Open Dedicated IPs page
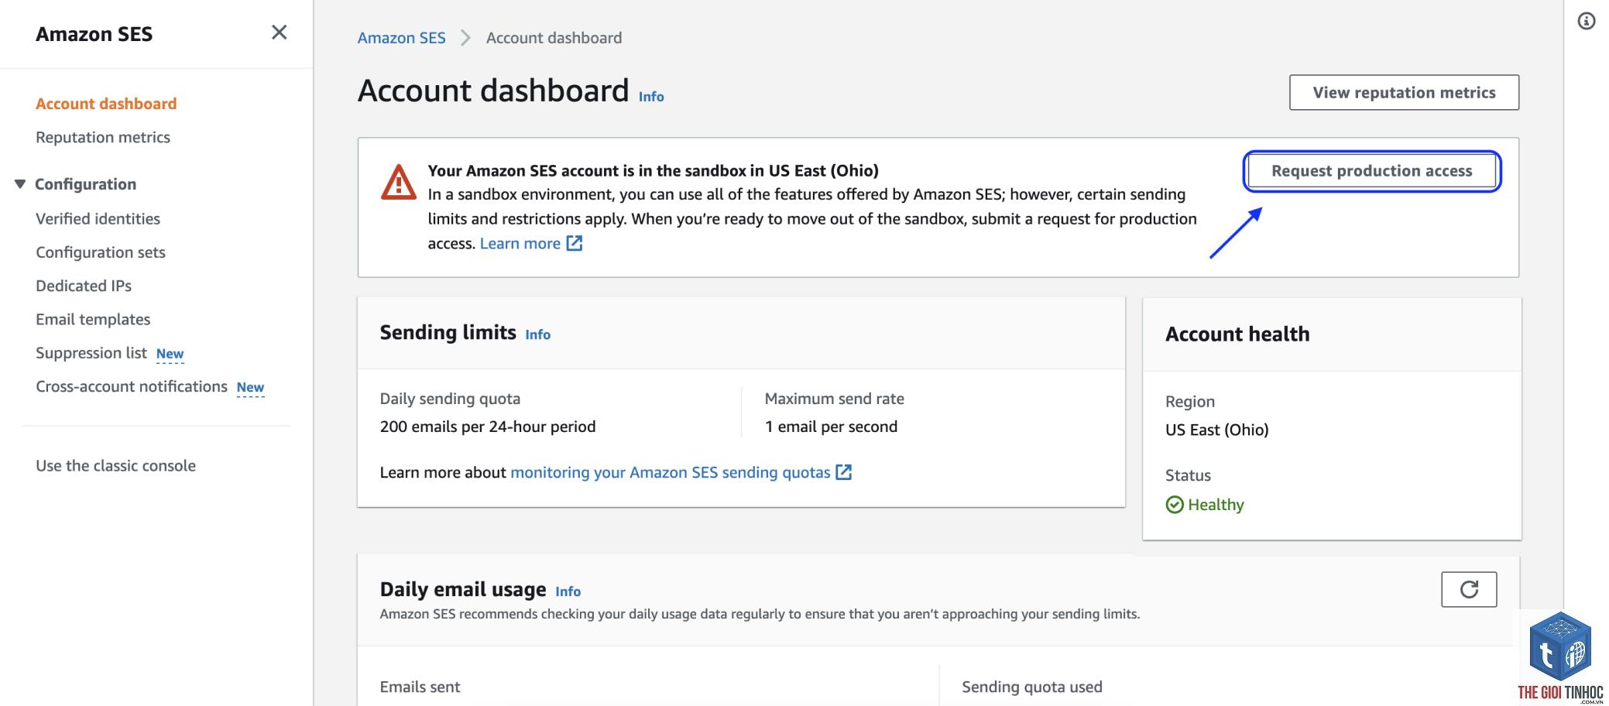This screenshot has height=706, width=1609. tap(84, 286)
